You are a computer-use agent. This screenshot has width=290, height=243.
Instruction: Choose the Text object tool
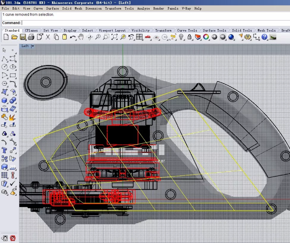point(4,150)
